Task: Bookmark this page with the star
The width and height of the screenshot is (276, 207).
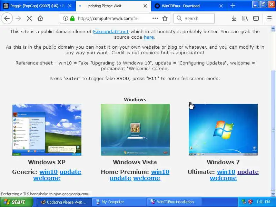Action: 165,18
